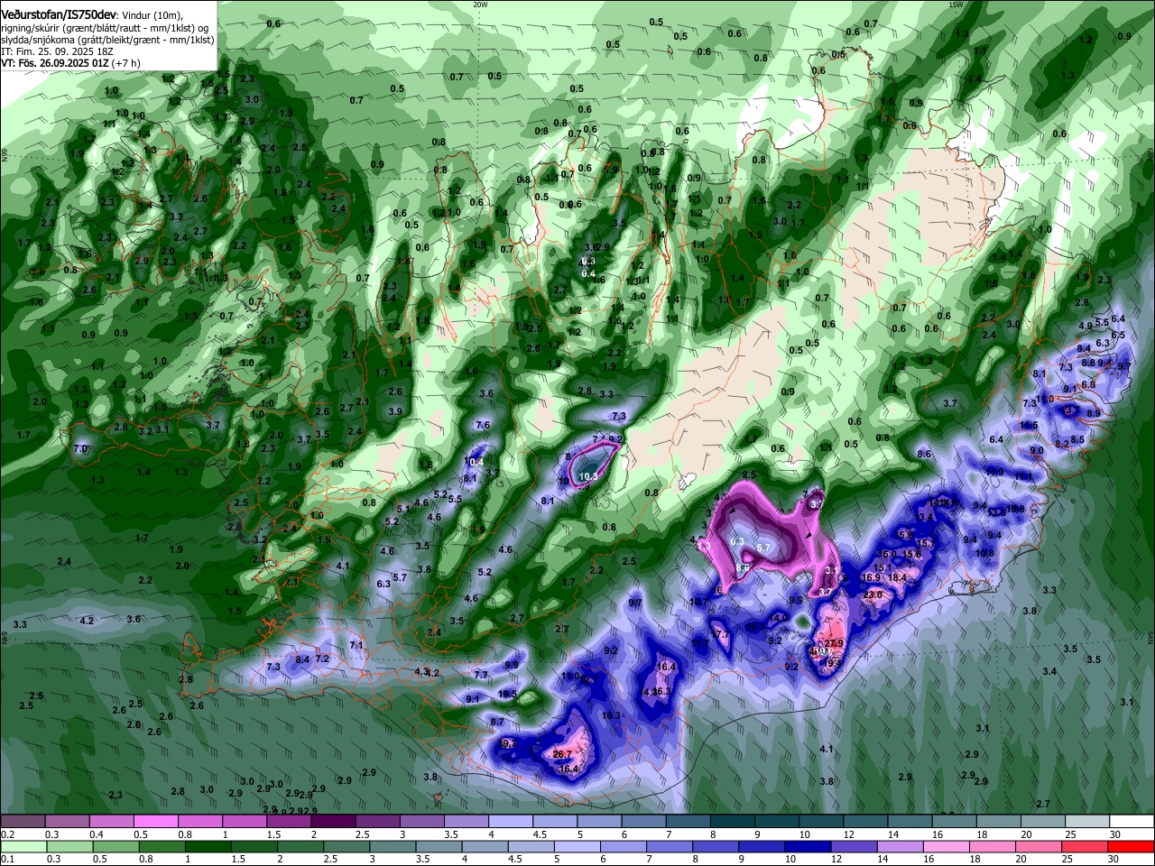Select the 'IT: Fim. 25. 09. 2025 18Z' line
The height and width of the screenshot is (866, 1155).
click(55, 52)
